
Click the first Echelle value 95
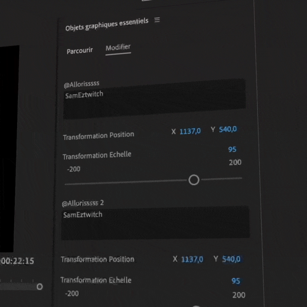pos(232,149)
